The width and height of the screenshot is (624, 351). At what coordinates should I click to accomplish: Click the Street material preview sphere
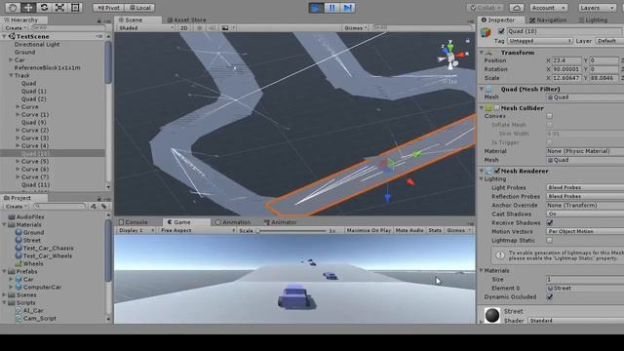coord(492,315)
